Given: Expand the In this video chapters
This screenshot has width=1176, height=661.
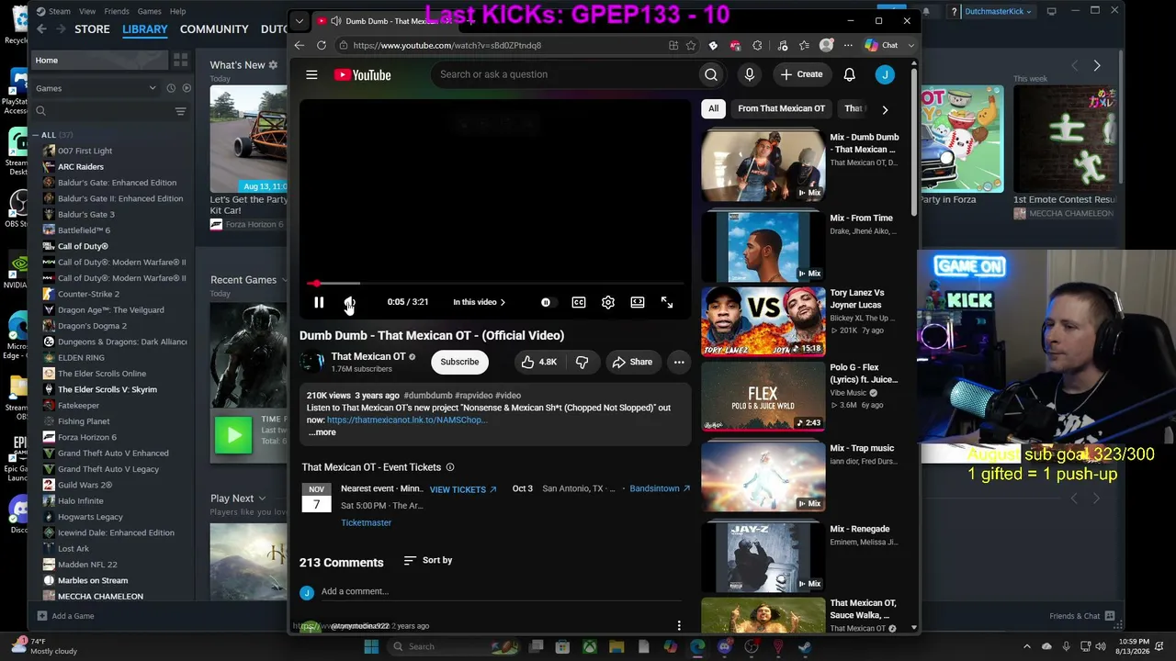Looking at the screenshot, I should pos(479,302).
